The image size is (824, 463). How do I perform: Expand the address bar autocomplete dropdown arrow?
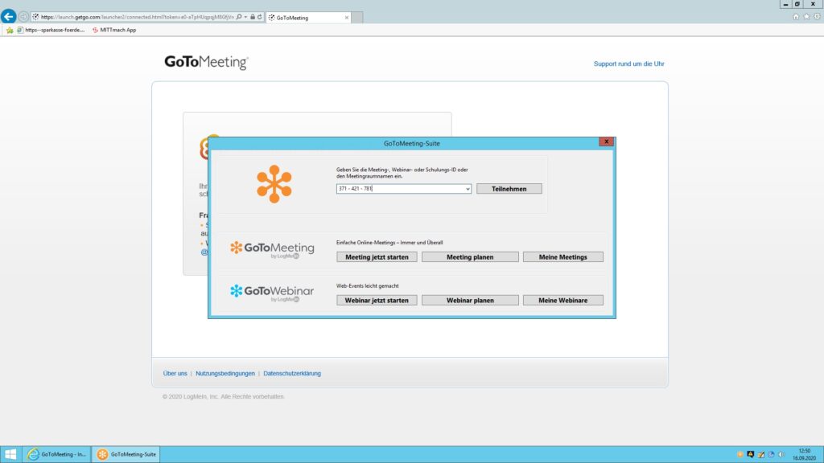(x=245, y=18)
